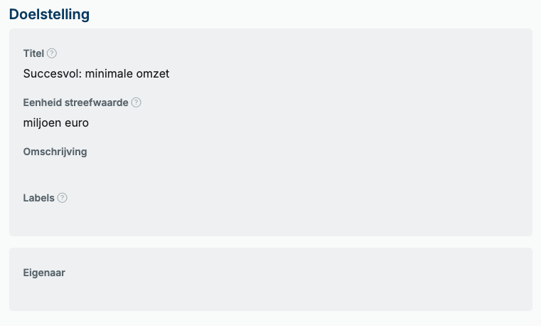Click the Omschrijving label
Viewport: 541px width, 326px height.
(55, 152)
